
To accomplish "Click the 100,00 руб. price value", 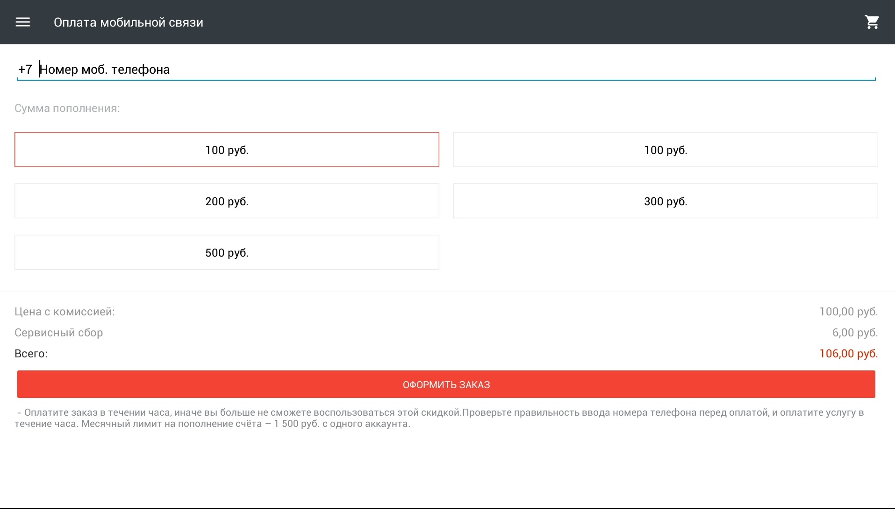I will pyautogui.click(x=849, y=312).
